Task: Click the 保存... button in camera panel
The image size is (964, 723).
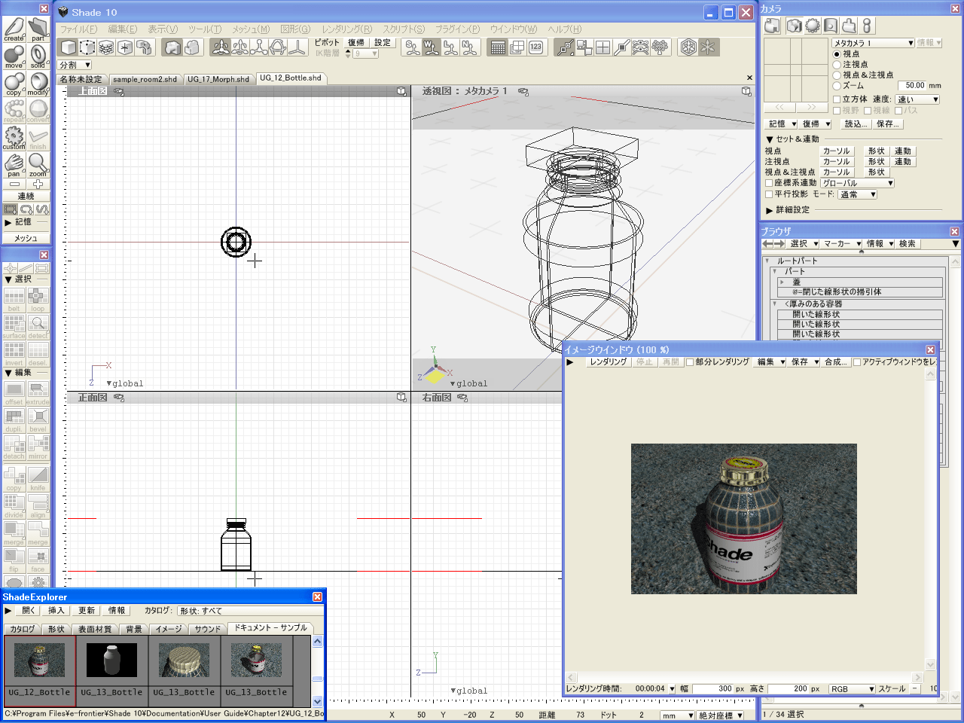Action: tap(887, 124)
